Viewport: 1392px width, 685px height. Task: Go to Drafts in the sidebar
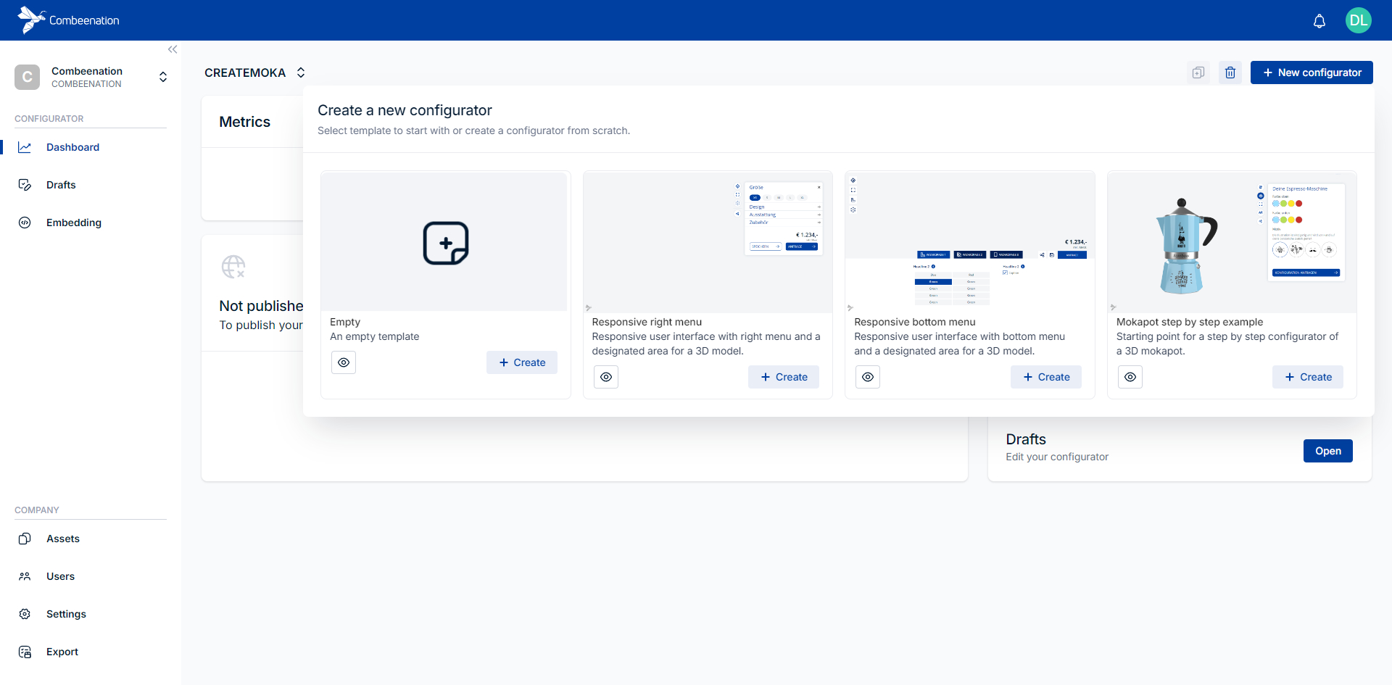61,185
